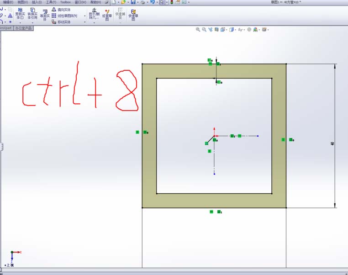This screenshot has height=275, width=348.
Task: Open the Toolbox menu
Action: pyautogui.click(x=65, y=2)
